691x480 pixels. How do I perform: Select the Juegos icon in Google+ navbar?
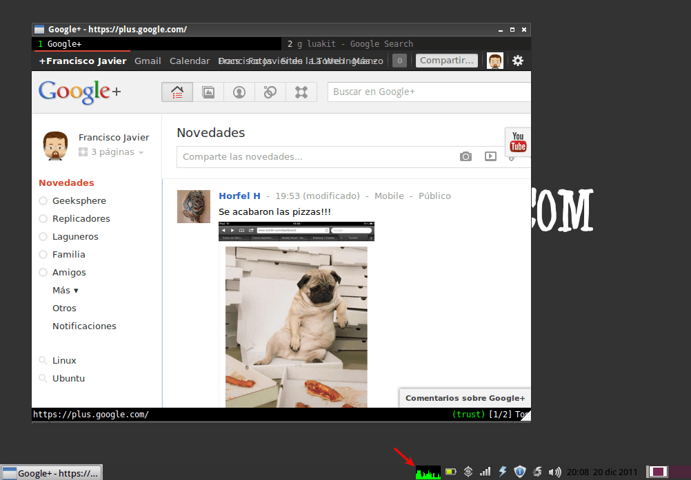[301, 92]
